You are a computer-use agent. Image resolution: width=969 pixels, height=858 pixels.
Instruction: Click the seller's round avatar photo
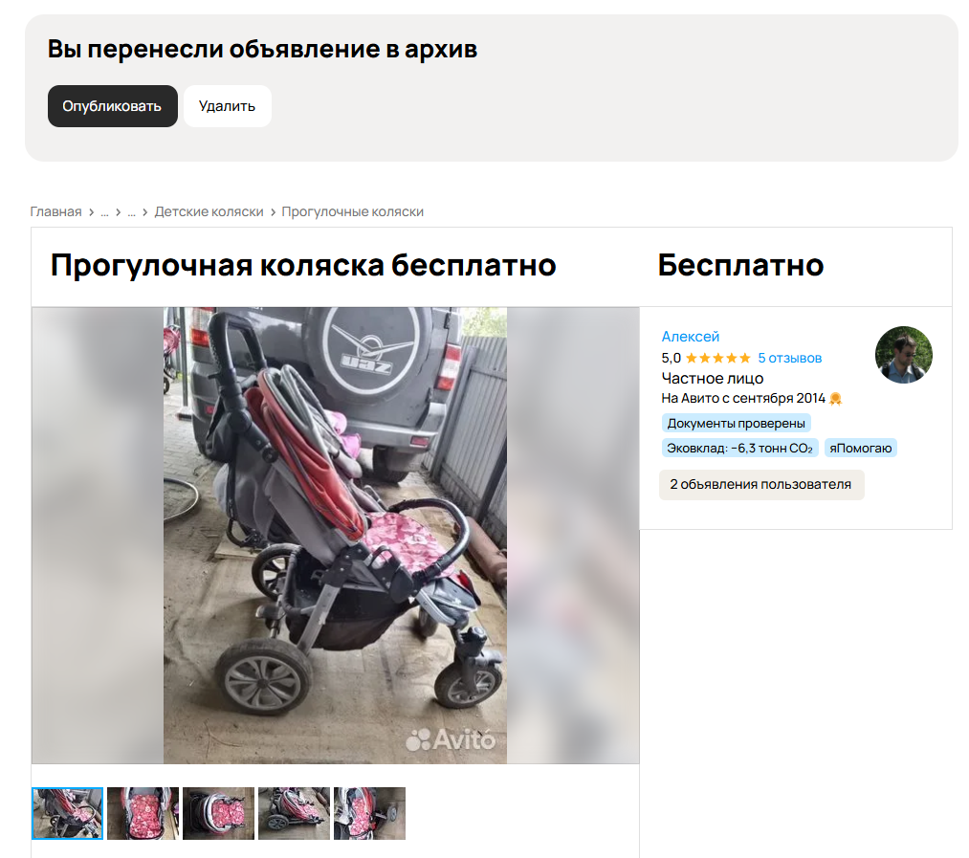coord(904,355)
